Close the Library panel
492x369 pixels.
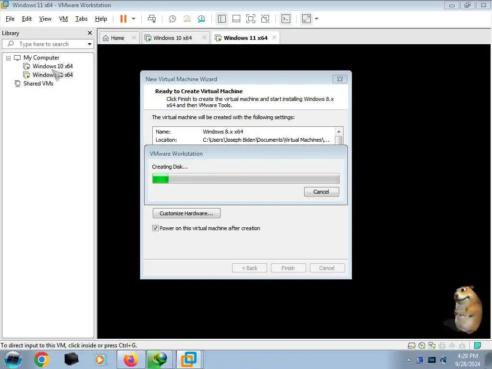tap(90, 33)
